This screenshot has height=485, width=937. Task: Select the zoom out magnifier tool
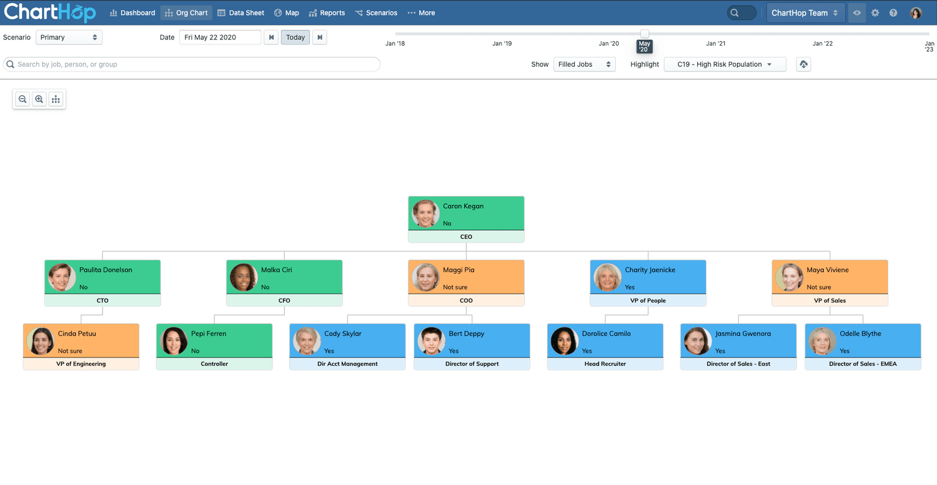pyautogui.click(x=22, y=99)
